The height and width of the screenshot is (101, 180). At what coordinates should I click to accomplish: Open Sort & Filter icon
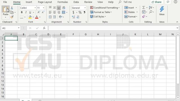click(x=150, y=8)
